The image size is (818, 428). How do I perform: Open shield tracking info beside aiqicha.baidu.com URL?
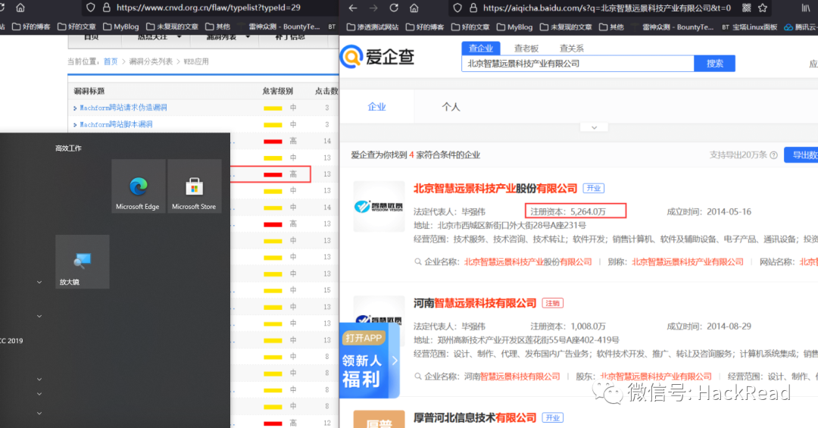(x=457, y=8)
